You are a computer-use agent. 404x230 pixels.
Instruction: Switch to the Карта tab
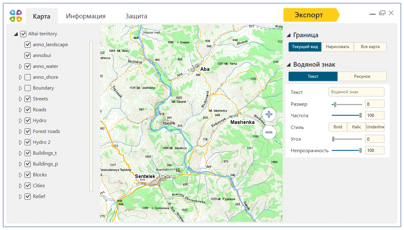pos(42,16)
